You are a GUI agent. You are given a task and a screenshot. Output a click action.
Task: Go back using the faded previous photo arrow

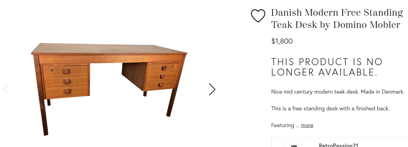6,89
